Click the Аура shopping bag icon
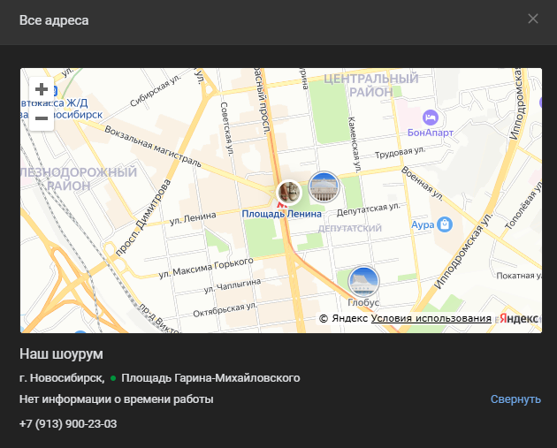Viewport: 557px width, 448px height. point(446,224)
